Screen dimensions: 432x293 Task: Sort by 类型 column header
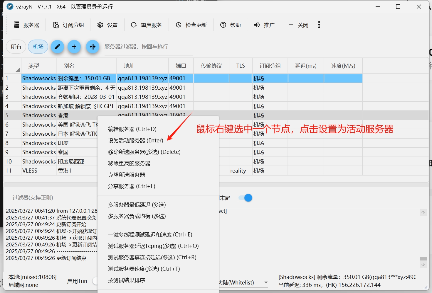click(x=39, y=66)
